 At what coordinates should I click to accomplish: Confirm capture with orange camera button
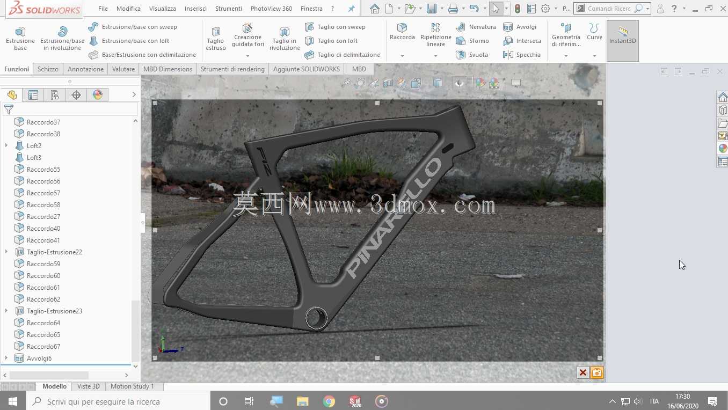tap(597, 372)
